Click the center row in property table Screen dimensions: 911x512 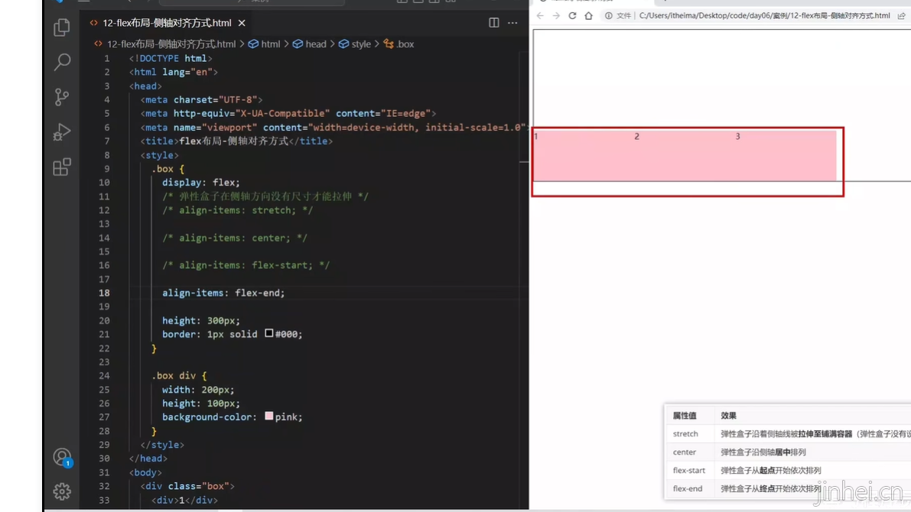point(788,452)
